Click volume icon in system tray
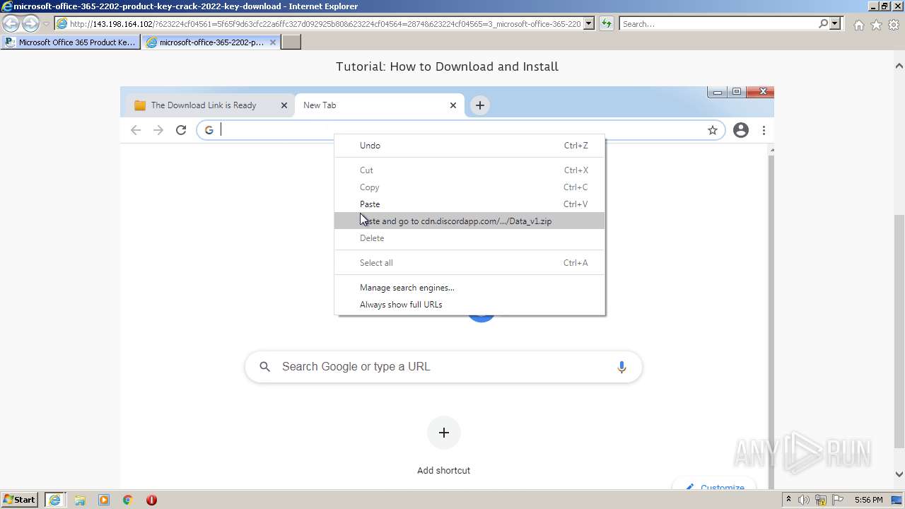This screenshot has height=509, width=905. coord(804,500)
